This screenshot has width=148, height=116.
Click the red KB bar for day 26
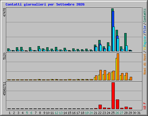coord(117,104)
